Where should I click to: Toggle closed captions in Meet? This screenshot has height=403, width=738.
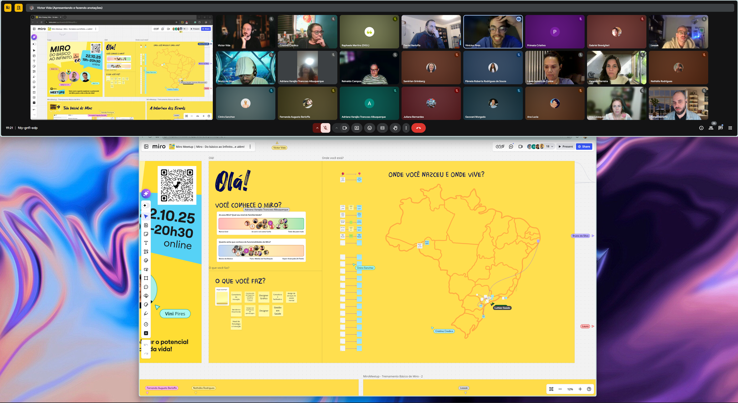382,128
